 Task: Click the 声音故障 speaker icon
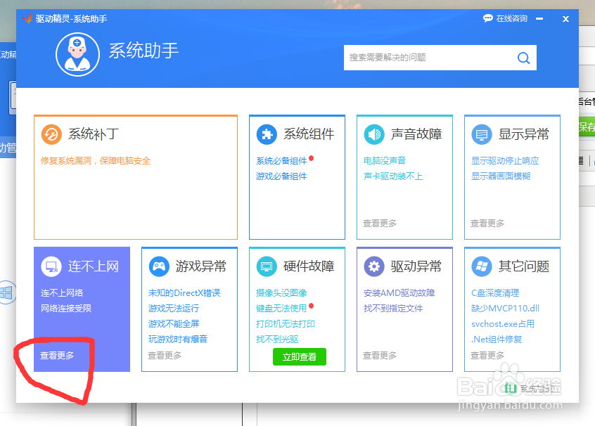(x=372, y=134)
